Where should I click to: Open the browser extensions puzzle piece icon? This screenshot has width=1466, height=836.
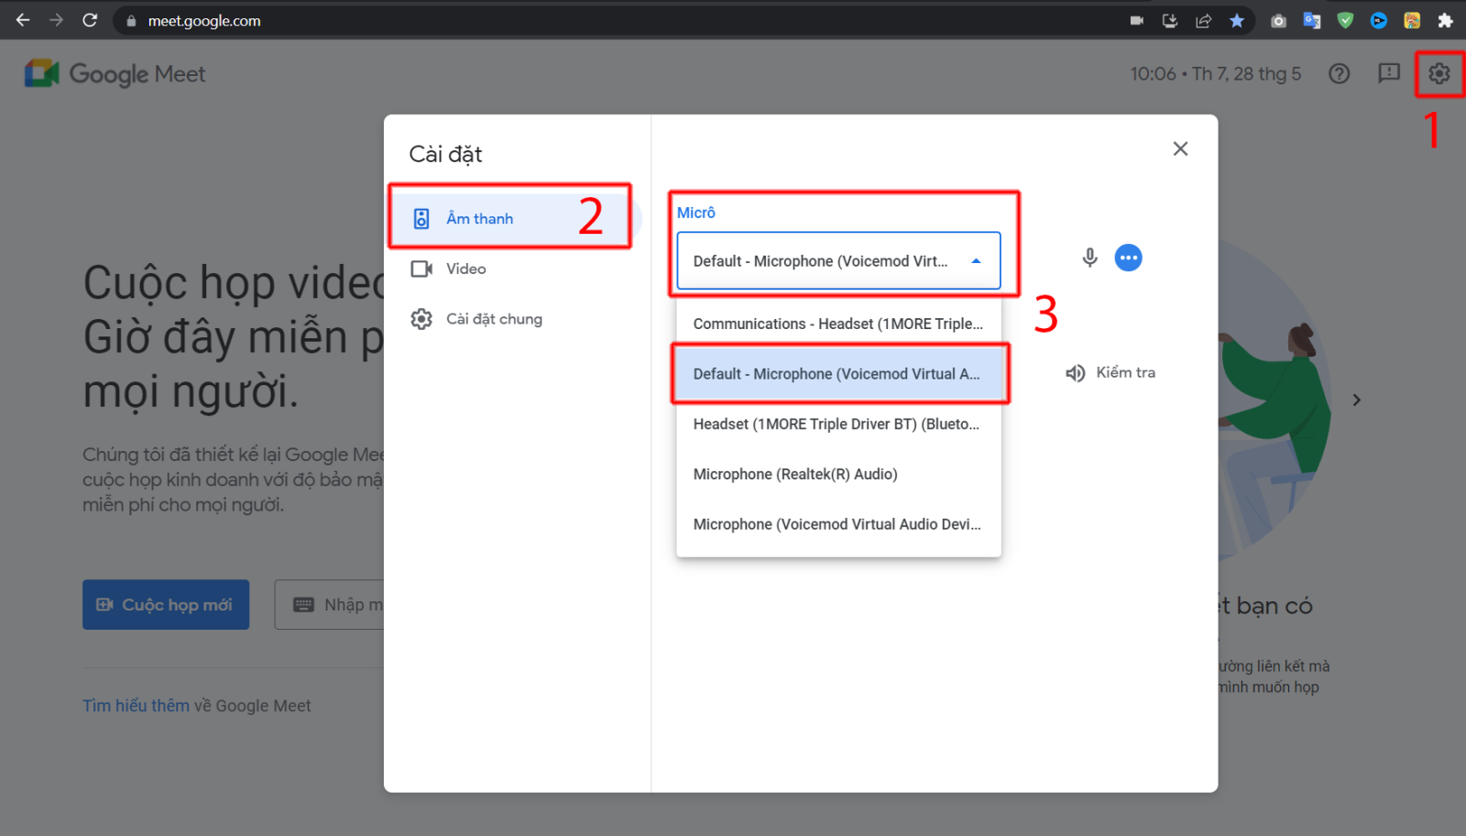point(1445,19)
